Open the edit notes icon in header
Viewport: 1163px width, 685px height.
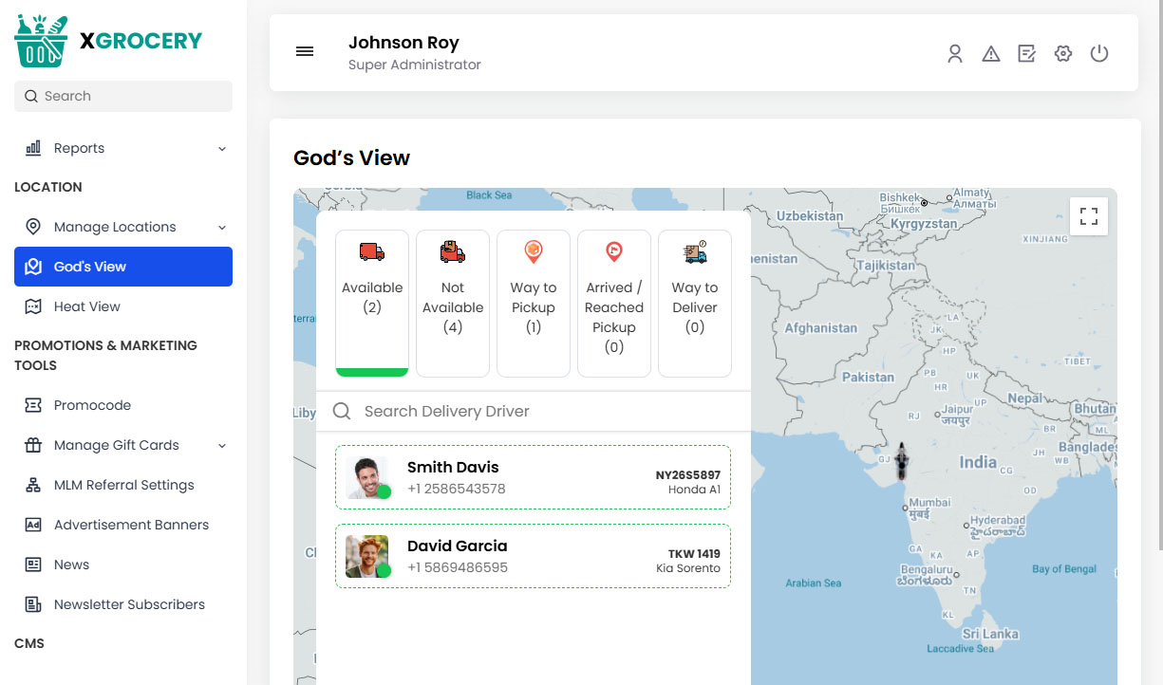pyautogui.click(x=1026, y=54)
